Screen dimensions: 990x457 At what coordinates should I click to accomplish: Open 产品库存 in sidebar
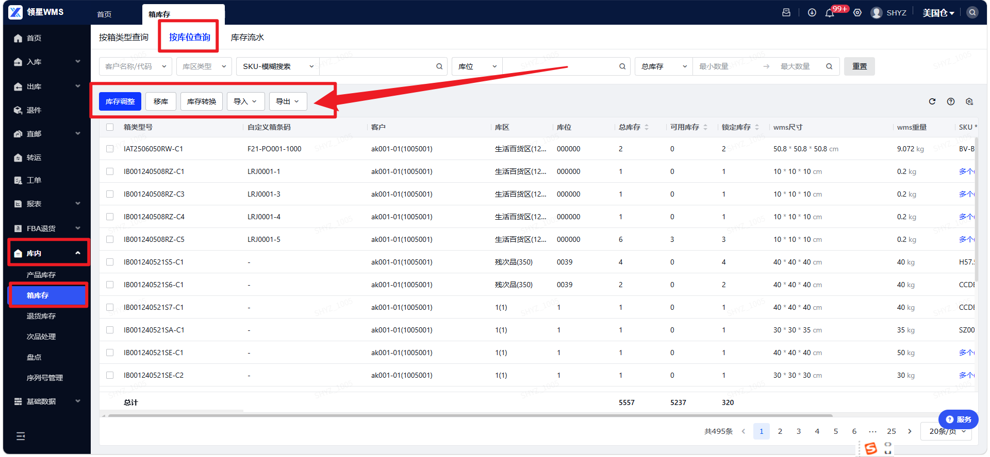pos(41,275)
